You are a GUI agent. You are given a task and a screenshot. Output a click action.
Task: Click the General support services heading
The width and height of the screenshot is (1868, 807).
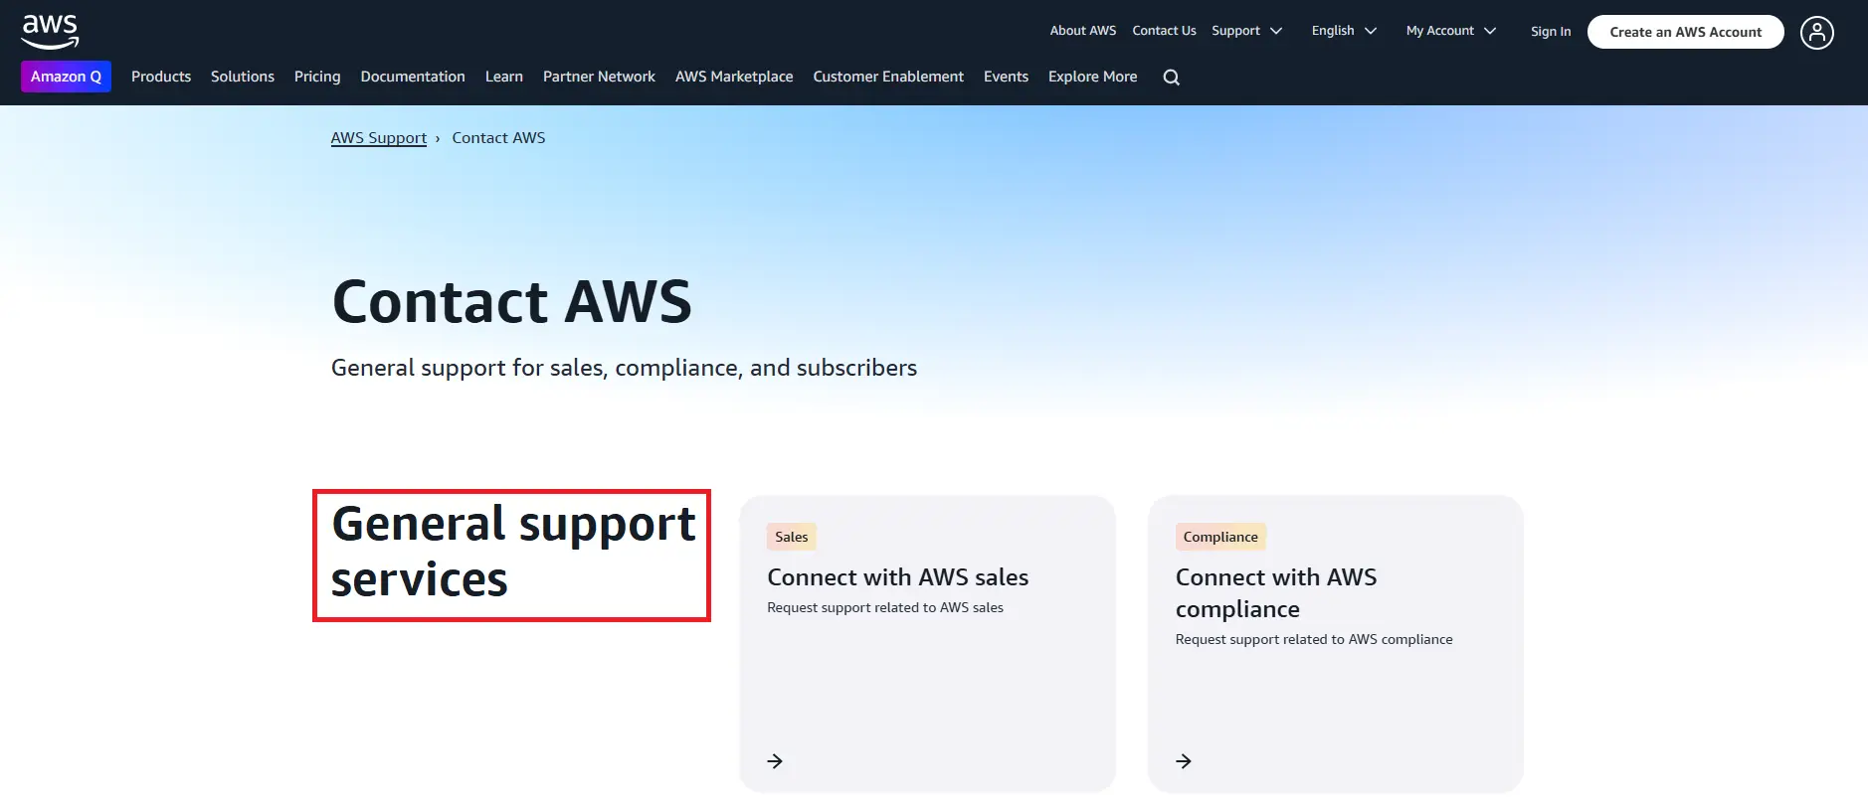[513, 552]
